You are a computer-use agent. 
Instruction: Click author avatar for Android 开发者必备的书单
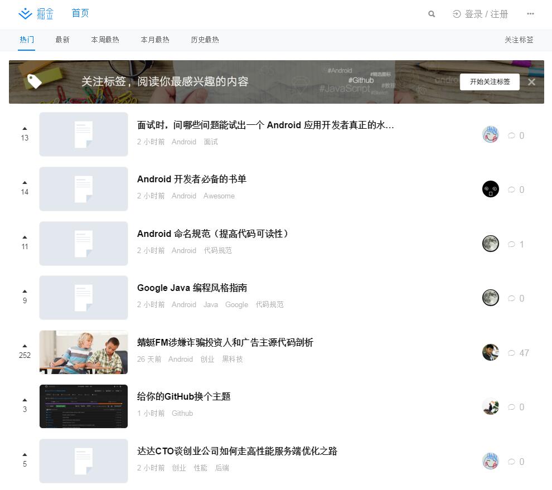click(491, 190)
